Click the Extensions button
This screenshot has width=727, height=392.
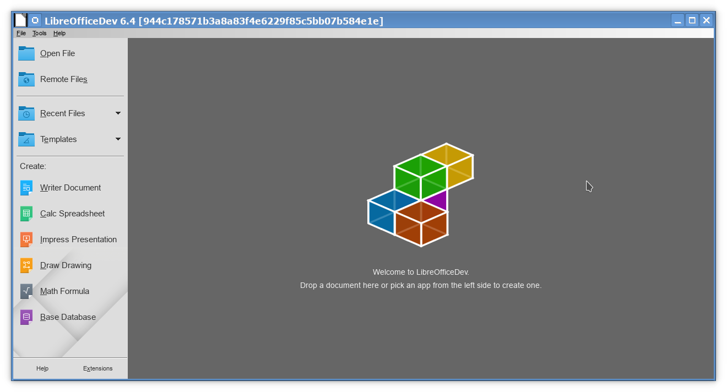(98, 368)
